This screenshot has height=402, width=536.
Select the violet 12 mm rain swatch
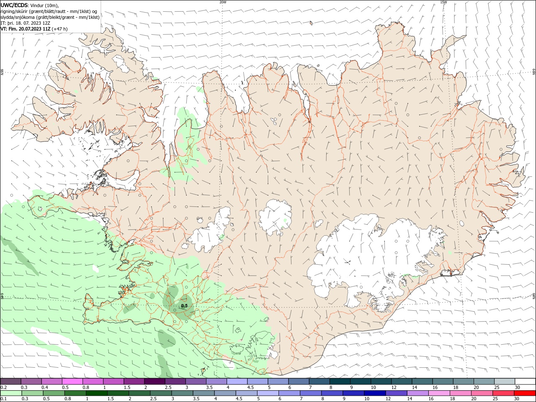[x=396, y=393]
